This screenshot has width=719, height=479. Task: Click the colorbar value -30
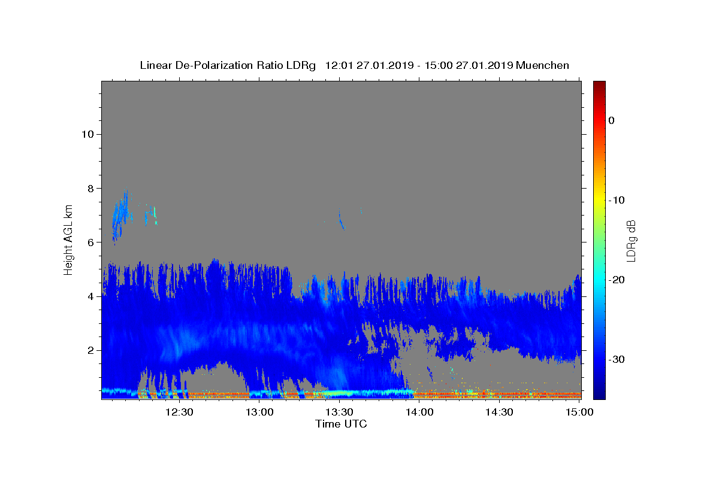point(617,359)
